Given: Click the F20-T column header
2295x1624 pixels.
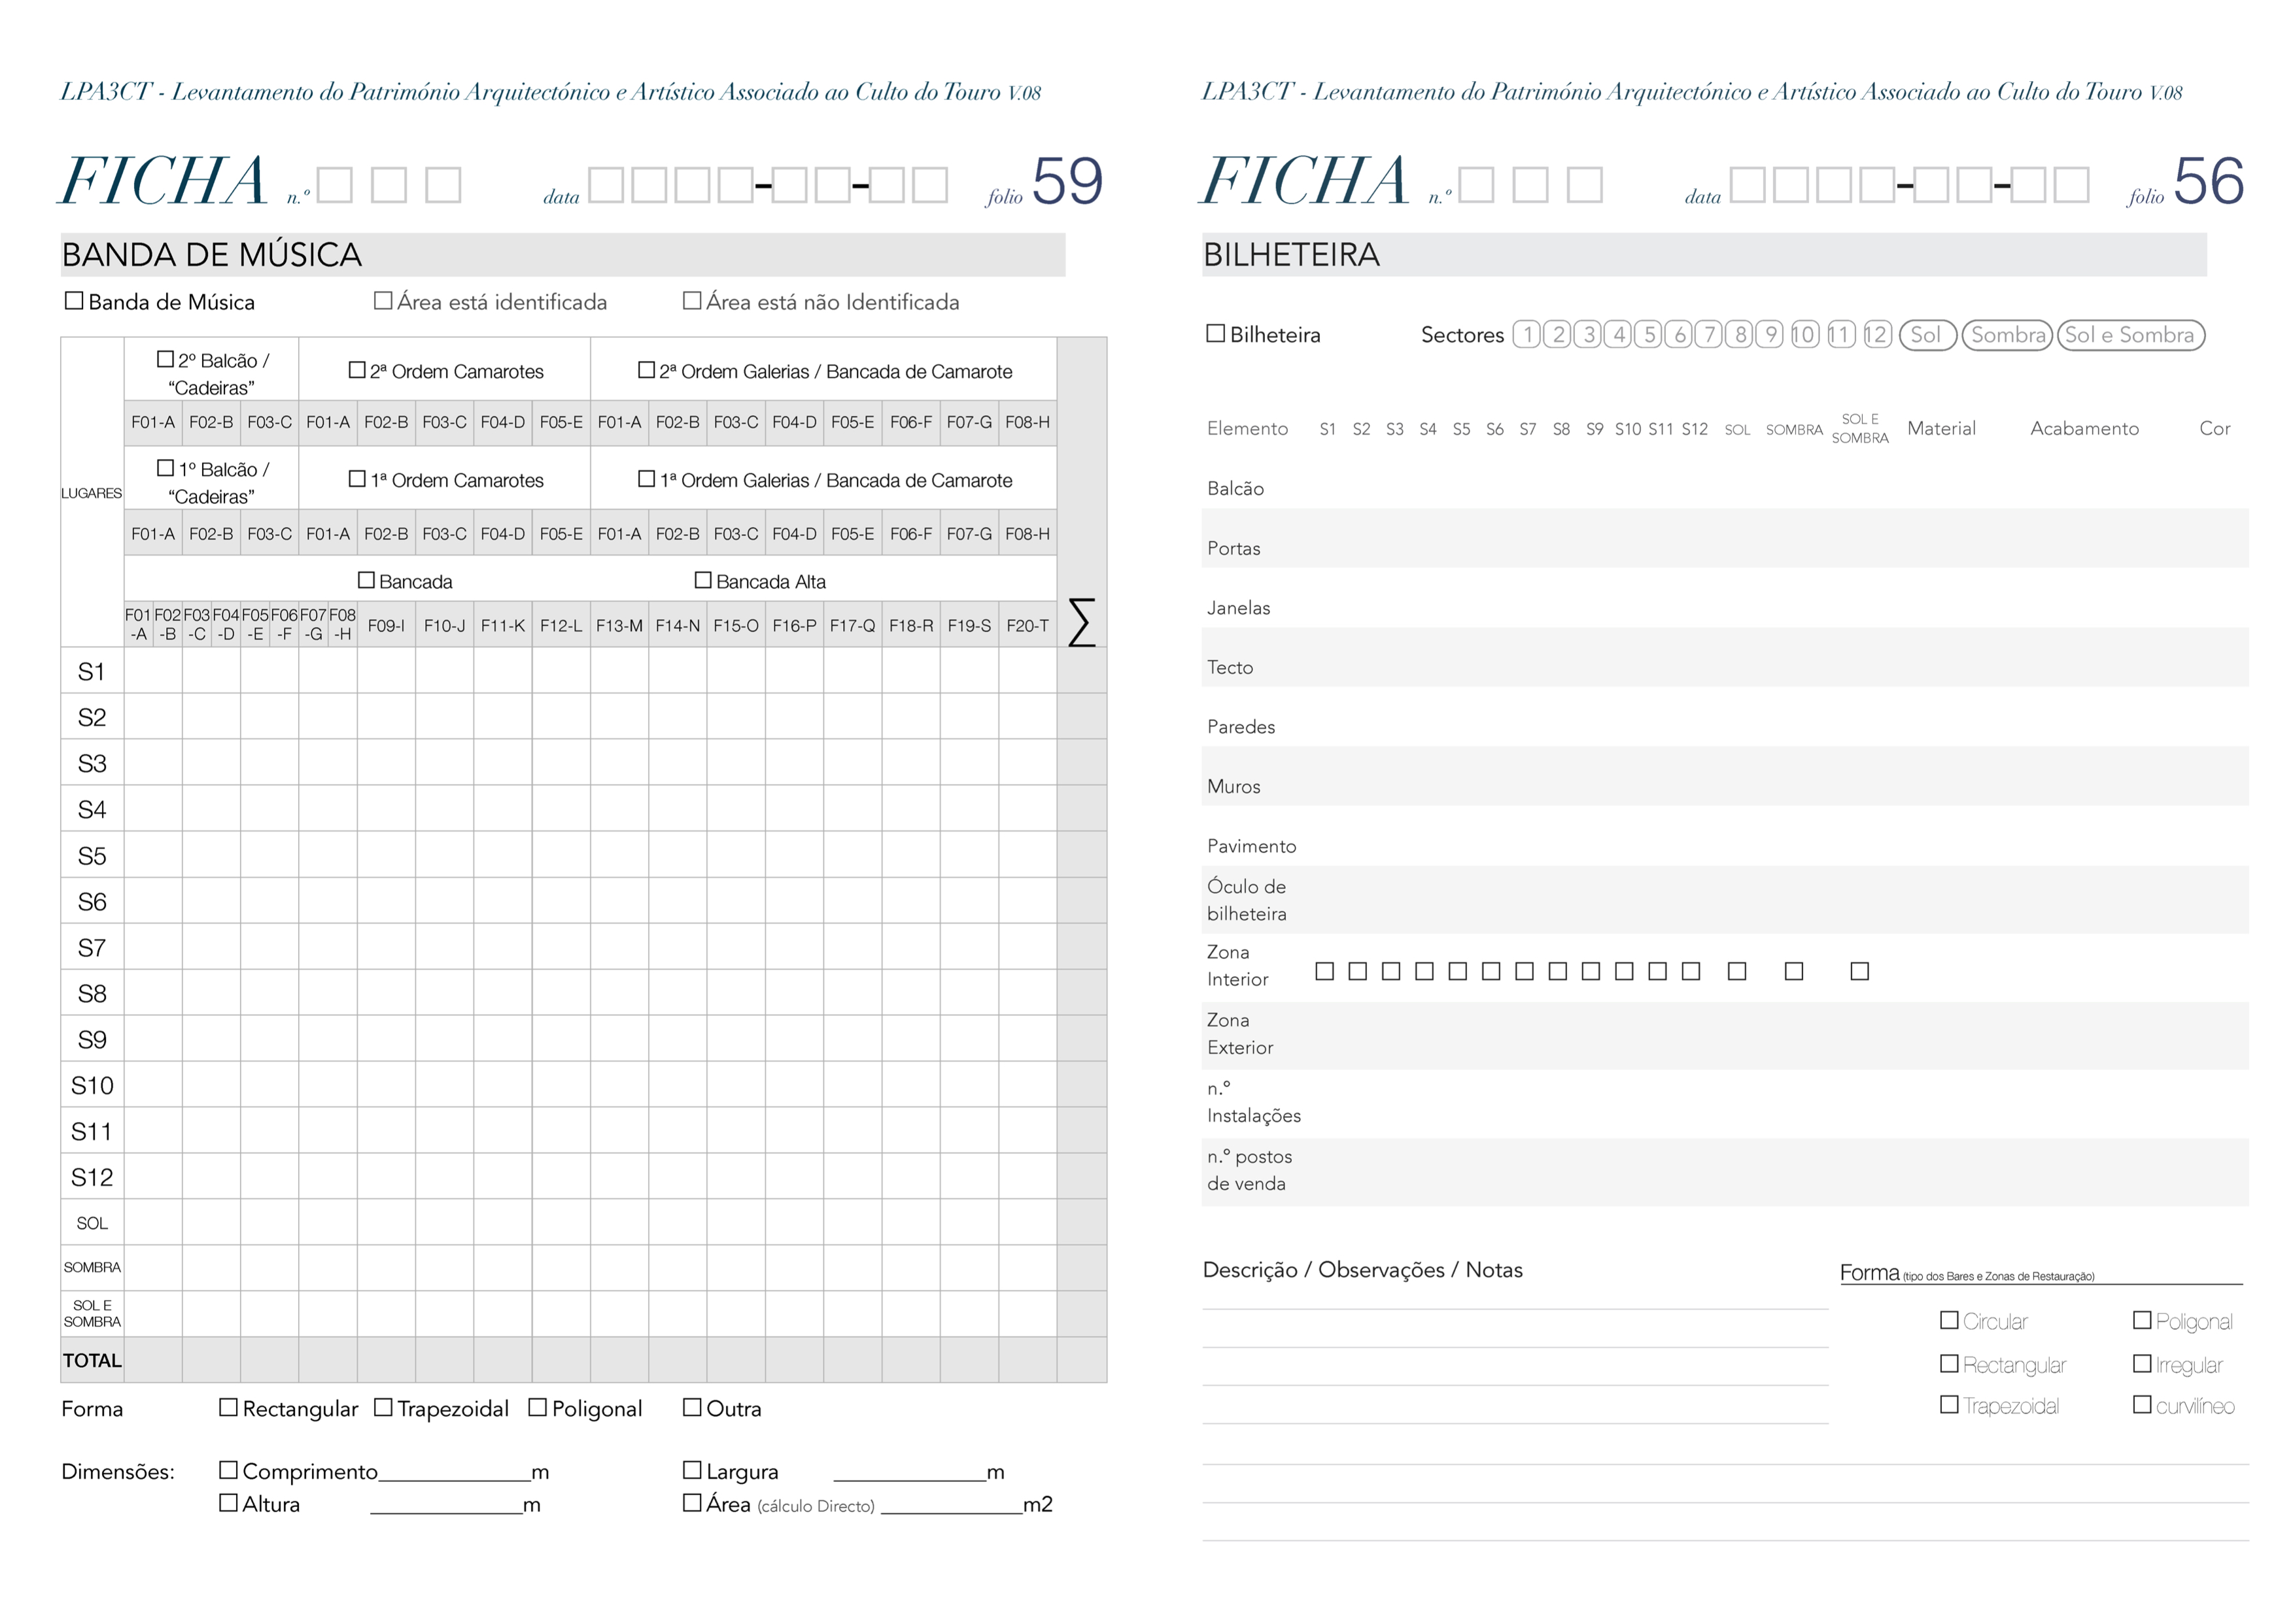Looking at the screenshot, I should (1027, 625).
